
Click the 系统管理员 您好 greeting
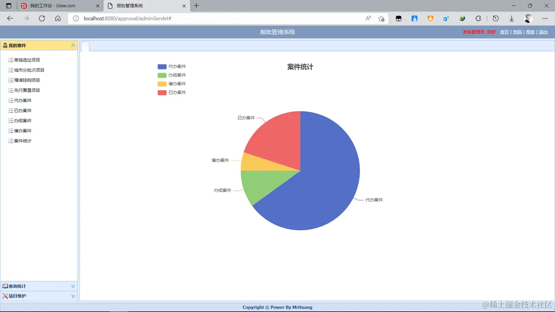click(x=479, y=32)
